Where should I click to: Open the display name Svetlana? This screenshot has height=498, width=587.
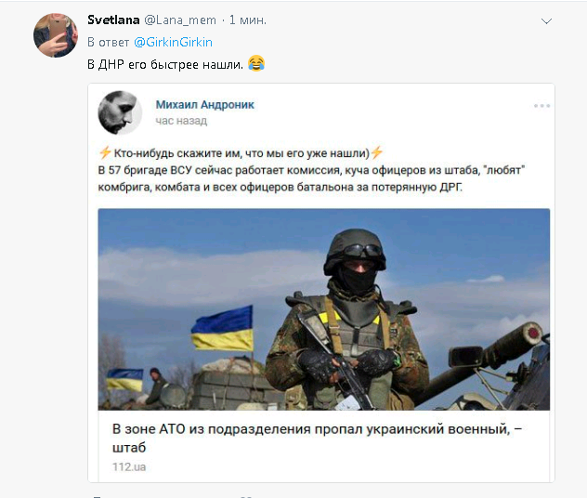[113, 20]
